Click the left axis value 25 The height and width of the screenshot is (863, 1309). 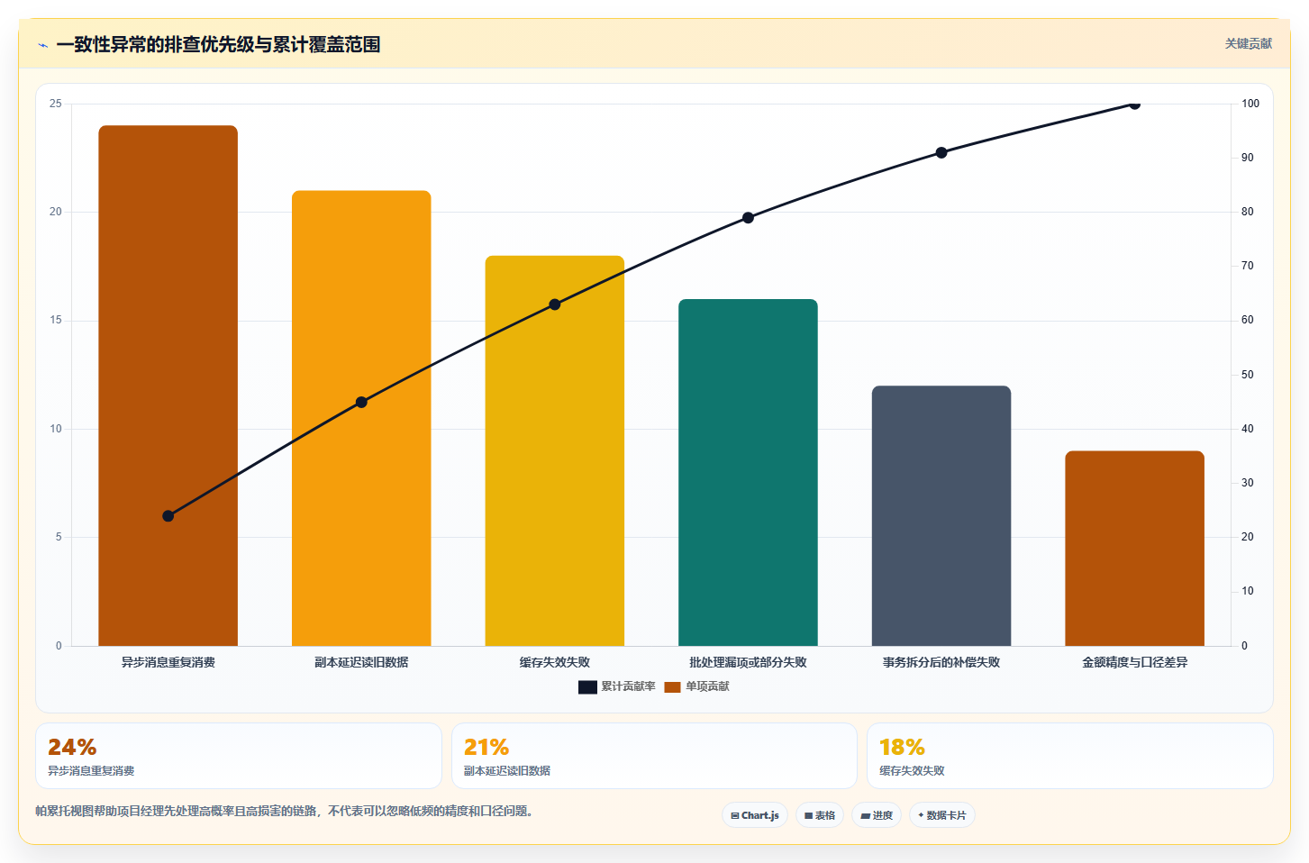pos(56,104)
